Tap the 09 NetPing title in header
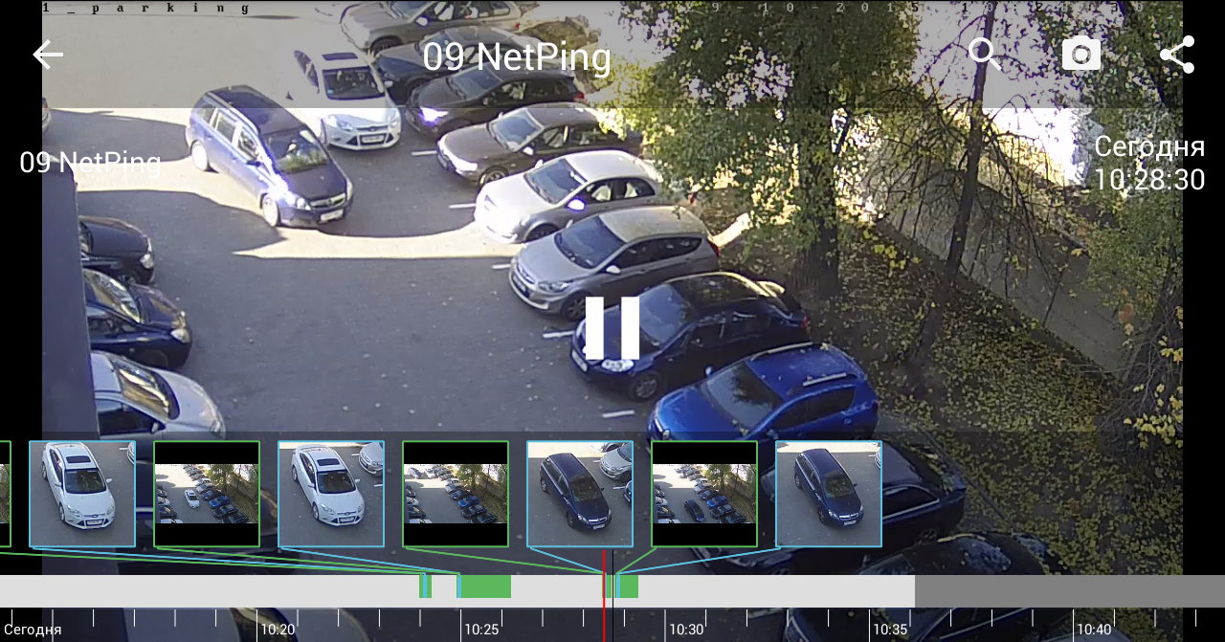The height and width of the screenshot is (642, 1225). (517, 57)
